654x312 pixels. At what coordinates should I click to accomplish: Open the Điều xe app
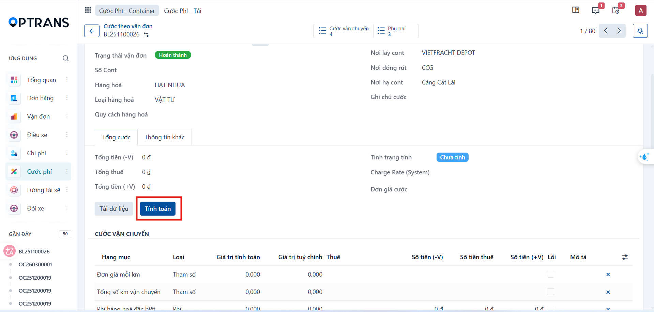[x=37, y=135]
